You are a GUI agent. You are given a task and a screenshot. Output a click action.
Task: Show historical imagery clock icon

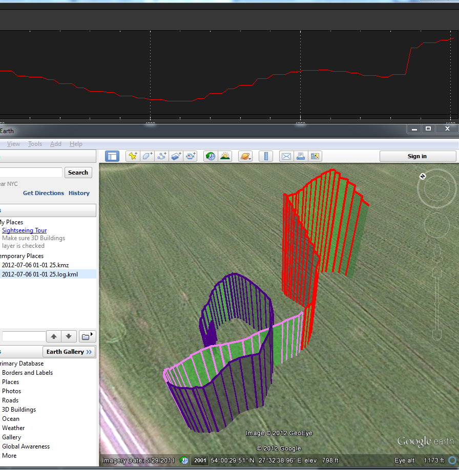pyautogui.click(x=210, y=156)
